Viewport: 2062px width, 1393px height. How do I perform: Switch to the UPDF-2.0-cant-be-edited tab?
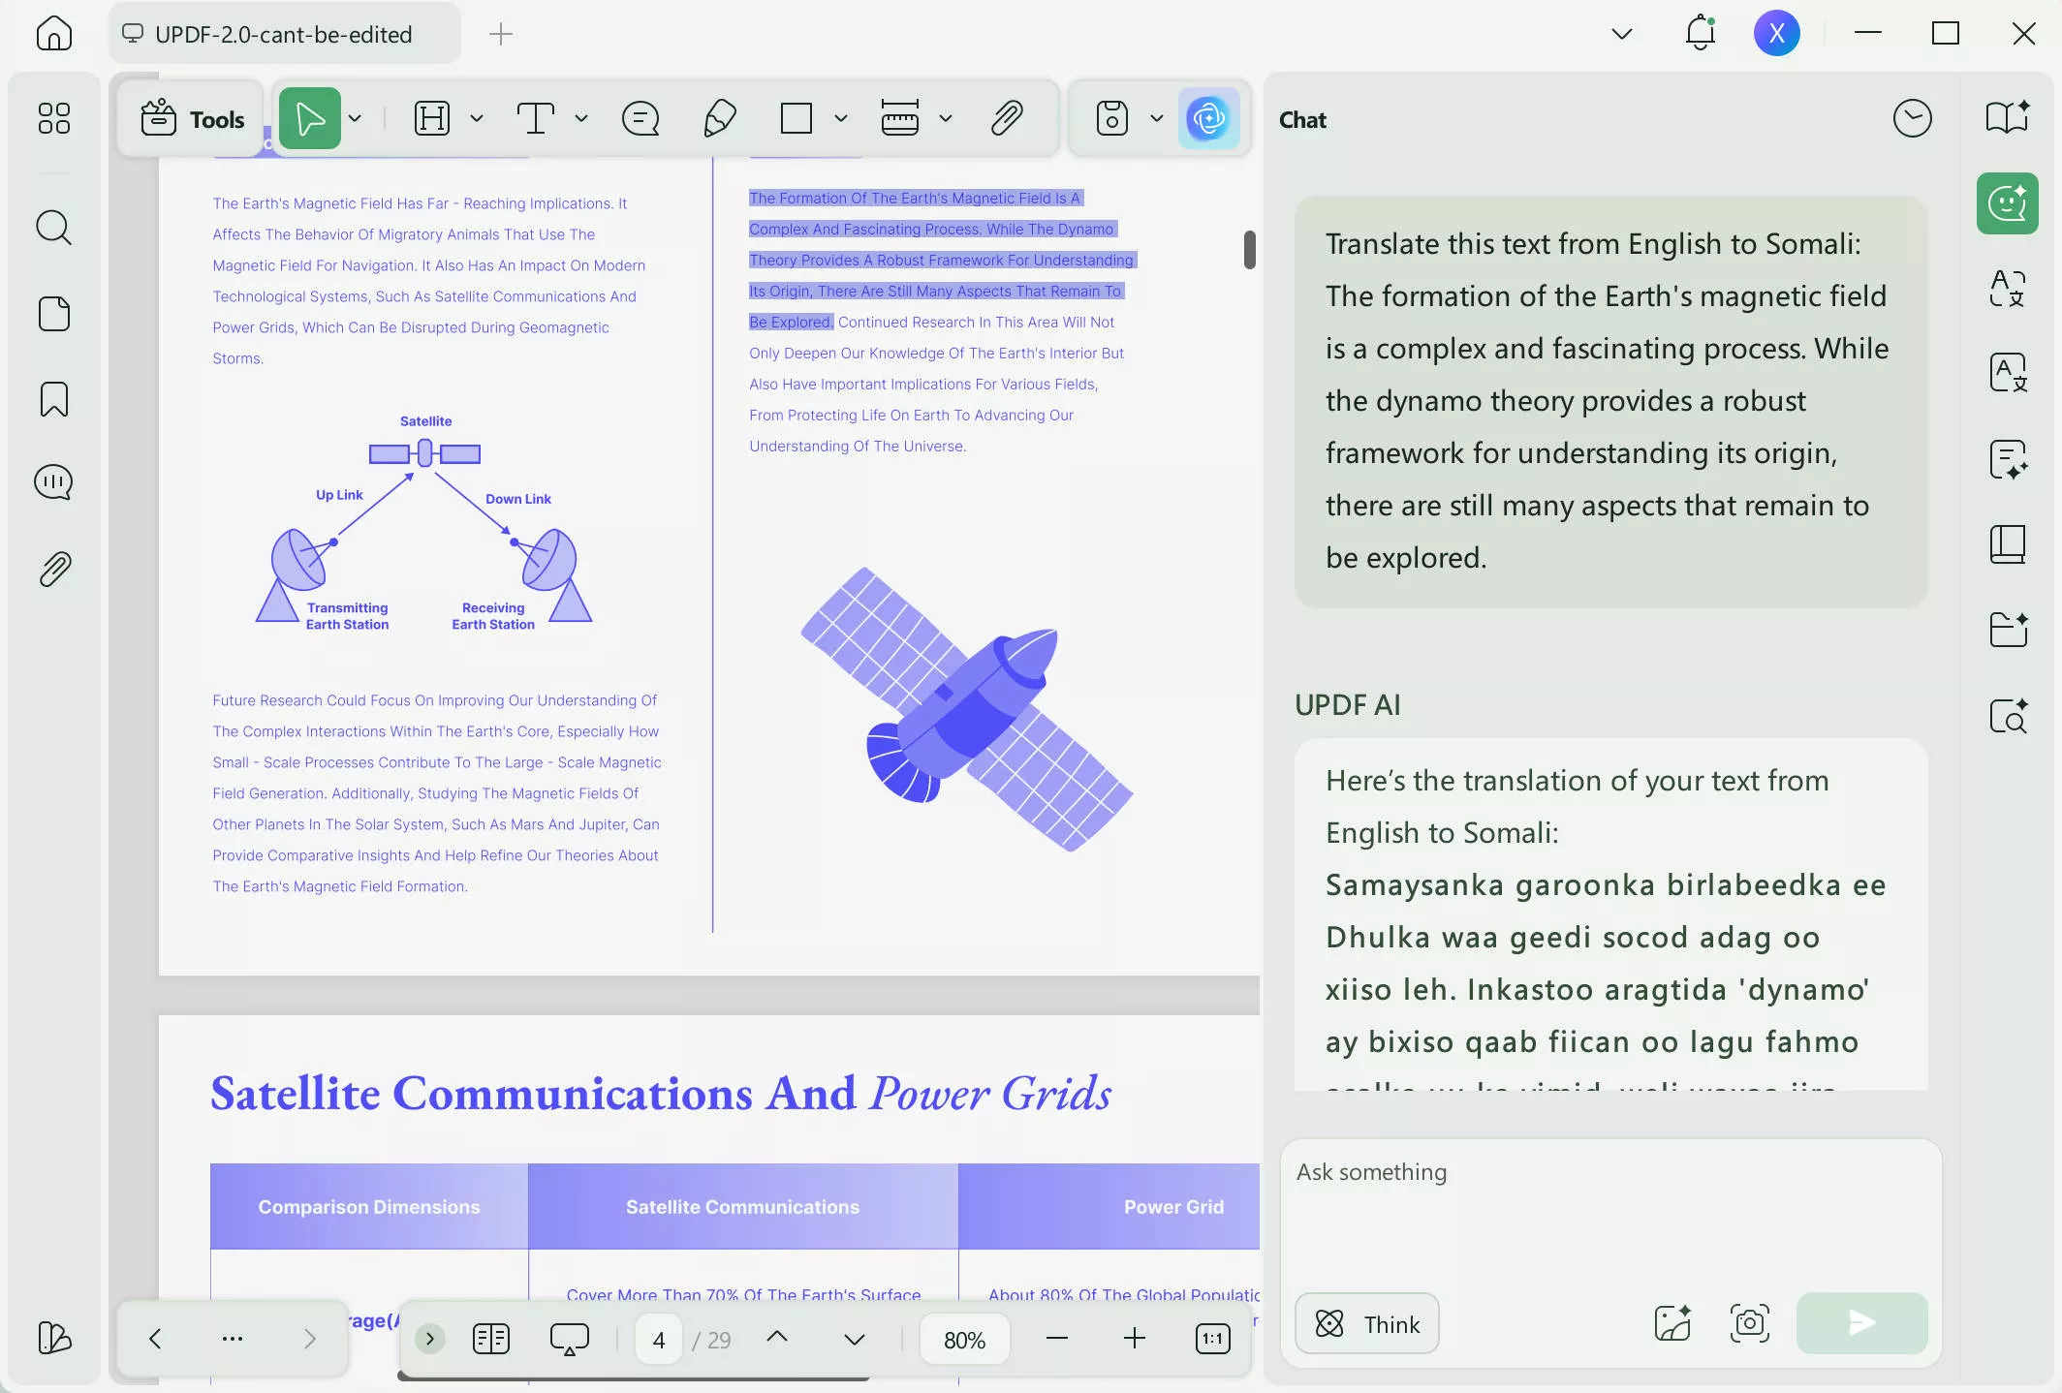pos(284,34)
